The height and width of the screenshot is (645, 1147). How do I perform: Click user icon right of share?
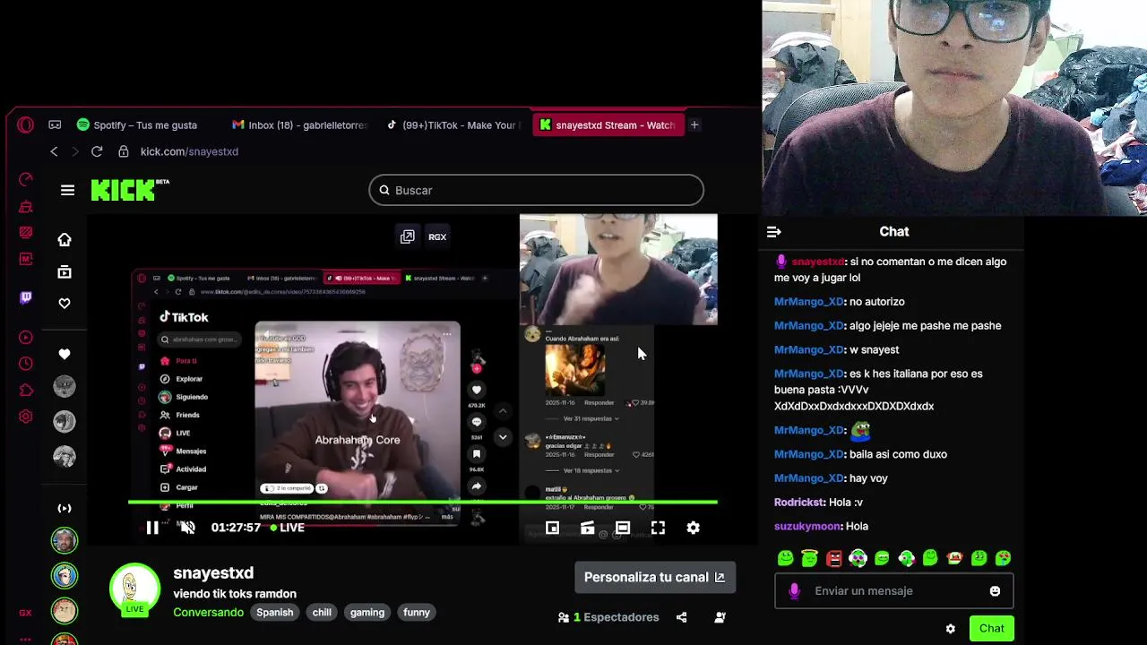(720, 617)
